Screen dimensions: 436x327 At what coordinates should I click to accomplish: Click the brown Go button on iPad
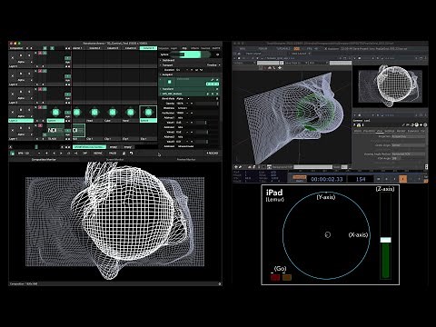pyautogui.click(x=287, y=277)
